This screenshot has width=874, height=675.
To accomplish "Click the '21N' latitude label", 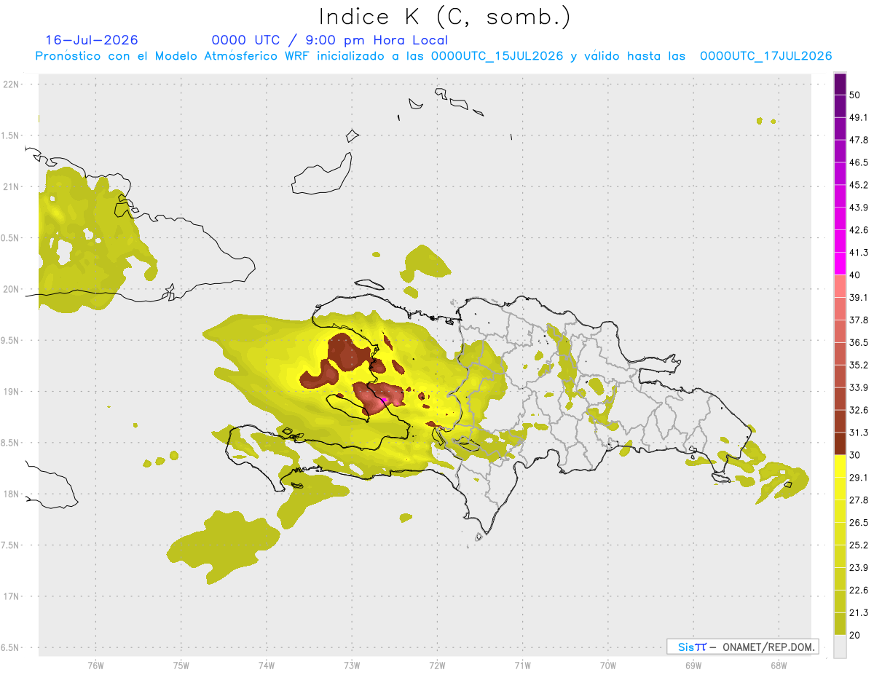I will tap(12, 186).
